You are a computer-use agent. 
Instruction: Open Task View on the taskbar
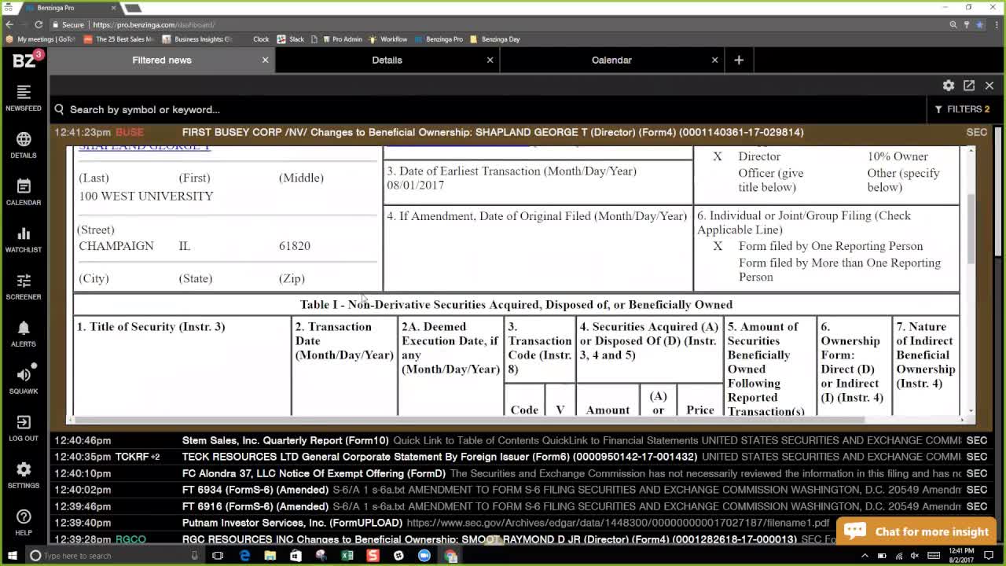click(218, 556)
